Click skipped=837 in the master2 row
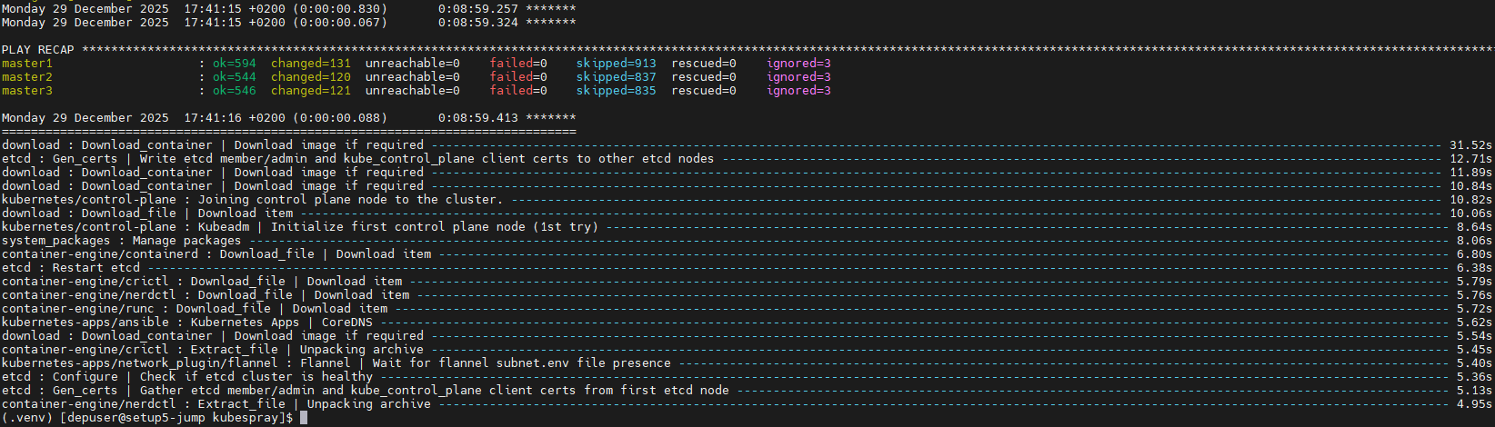This screenshot has height=427, width=1495. click(x=617, y=77)
